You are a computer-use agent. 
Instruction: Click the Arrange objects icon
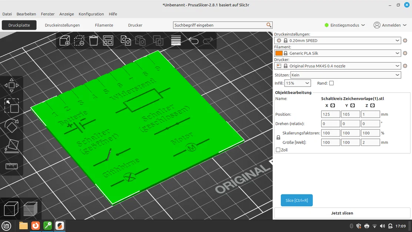(108, 40)
